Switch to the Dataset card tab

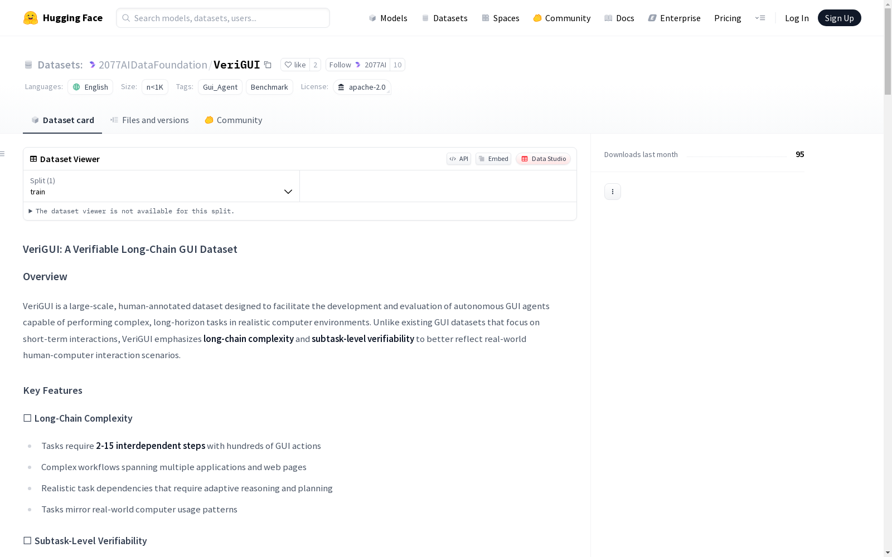62,120
